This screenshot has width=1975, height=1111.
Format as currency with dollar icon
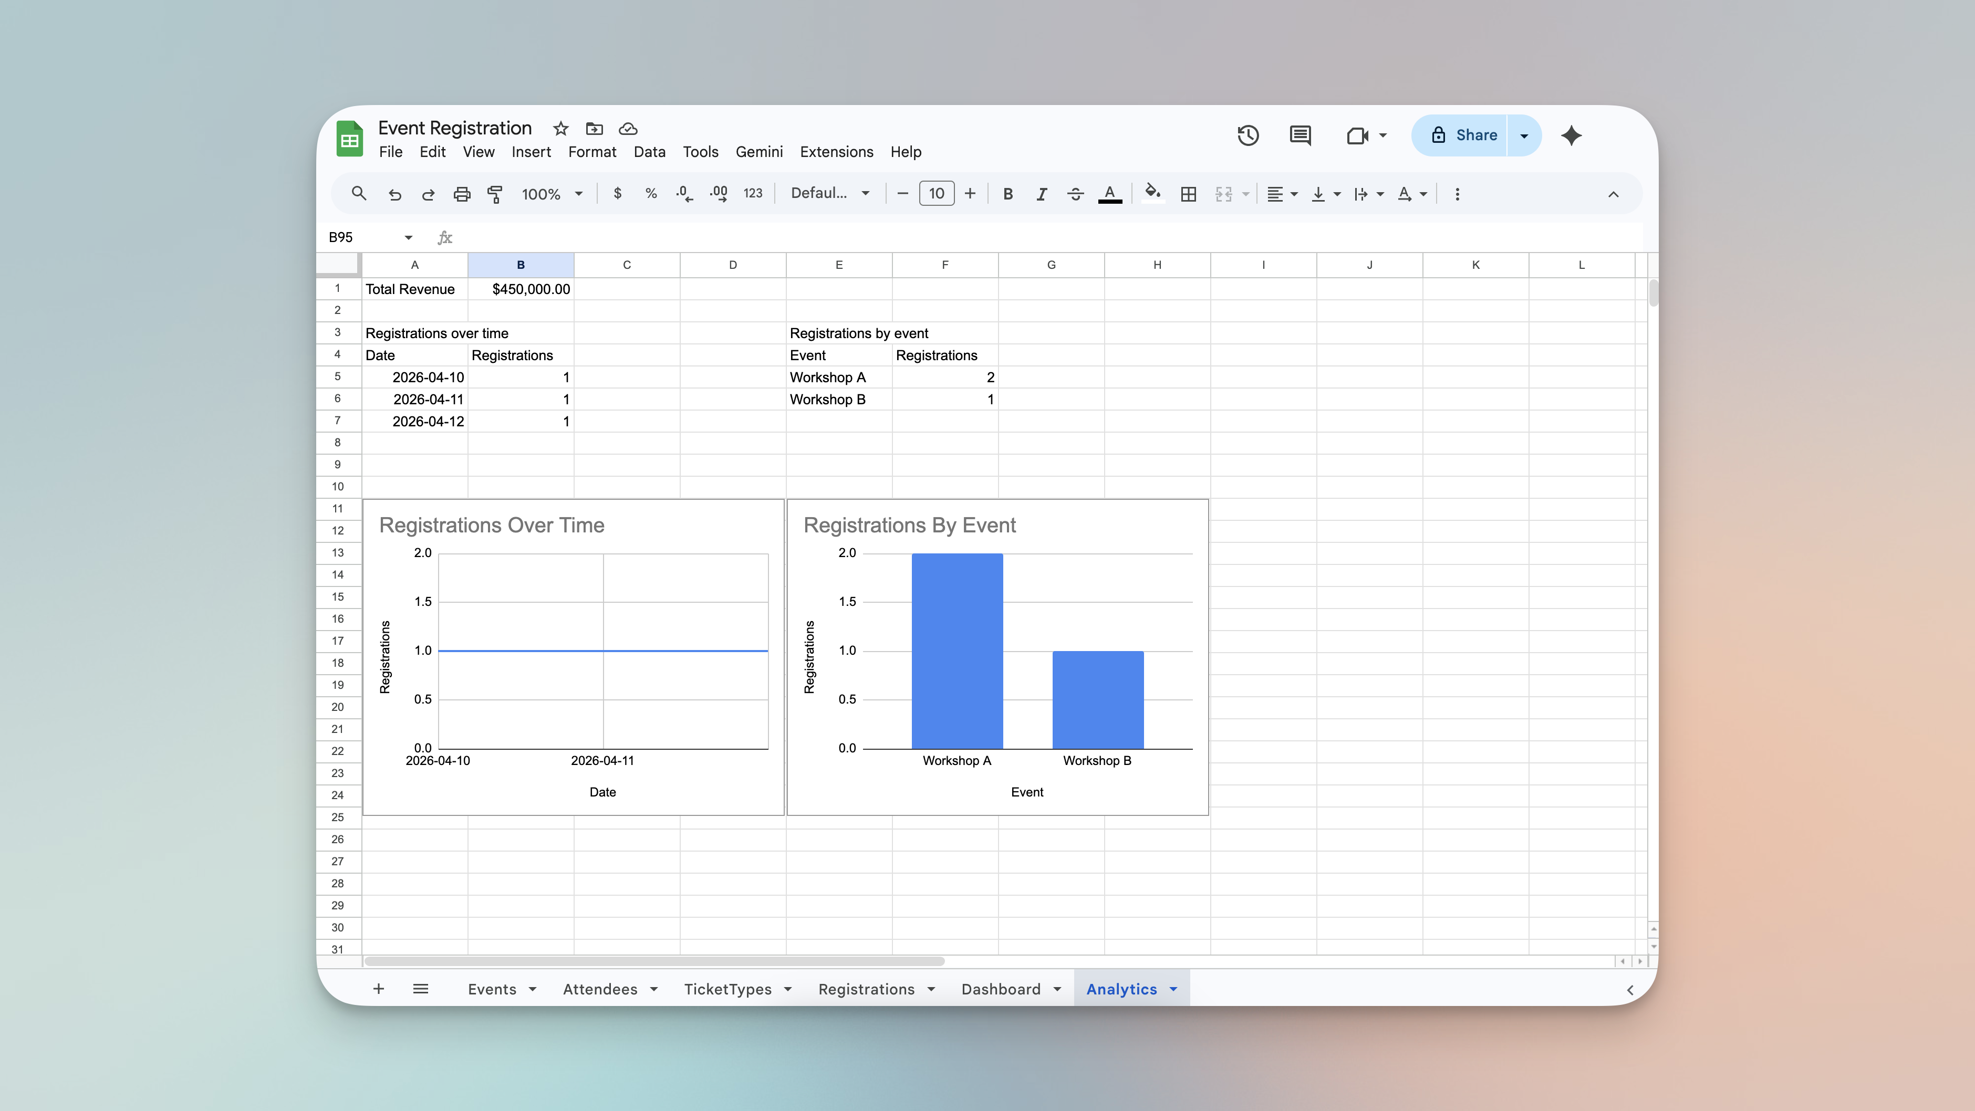617,194
